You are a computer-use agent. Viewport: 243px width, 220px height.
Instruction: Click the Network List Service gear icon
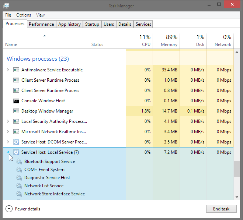pos(19,186)
